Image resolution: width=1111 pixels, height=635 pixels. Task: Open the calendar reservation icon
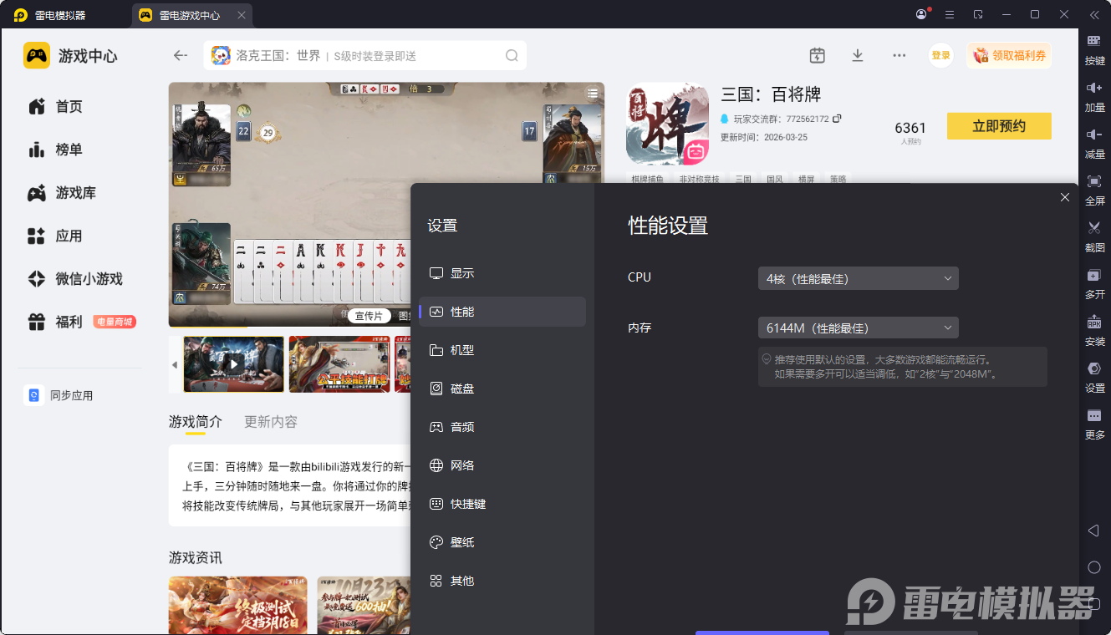tap(818, 55)
